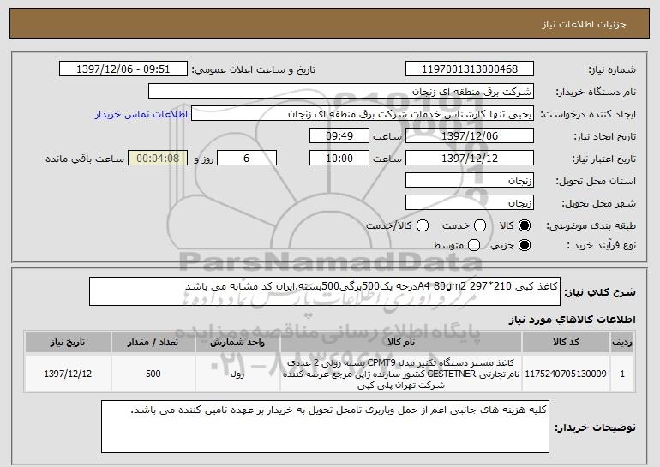The height and width of the screenshot is (467, 660).
Task: Click the توضیحات خریدار label
Action: coord(595,428)
